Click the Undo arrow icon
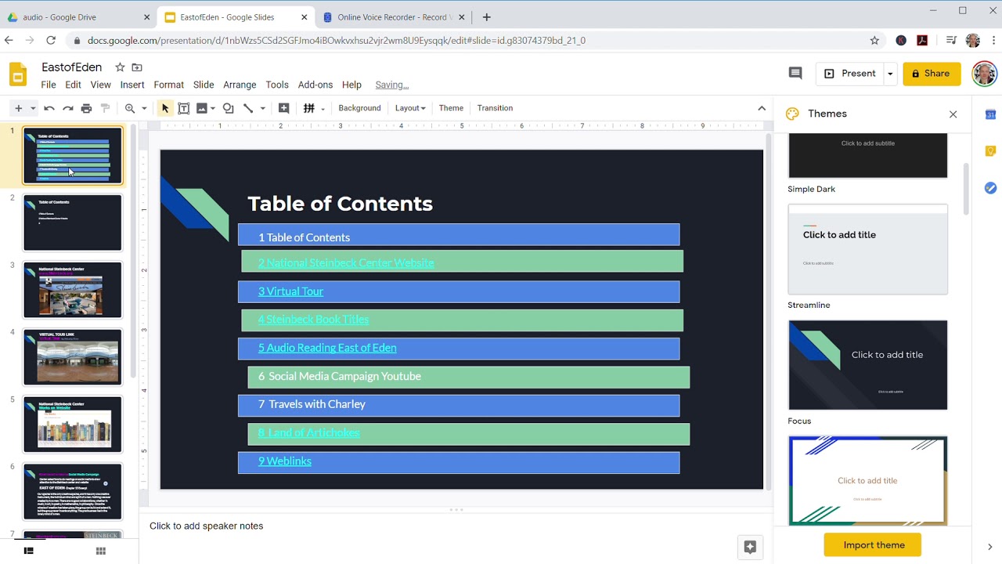This screenshot has width=1002, height=564. (49, 108)
